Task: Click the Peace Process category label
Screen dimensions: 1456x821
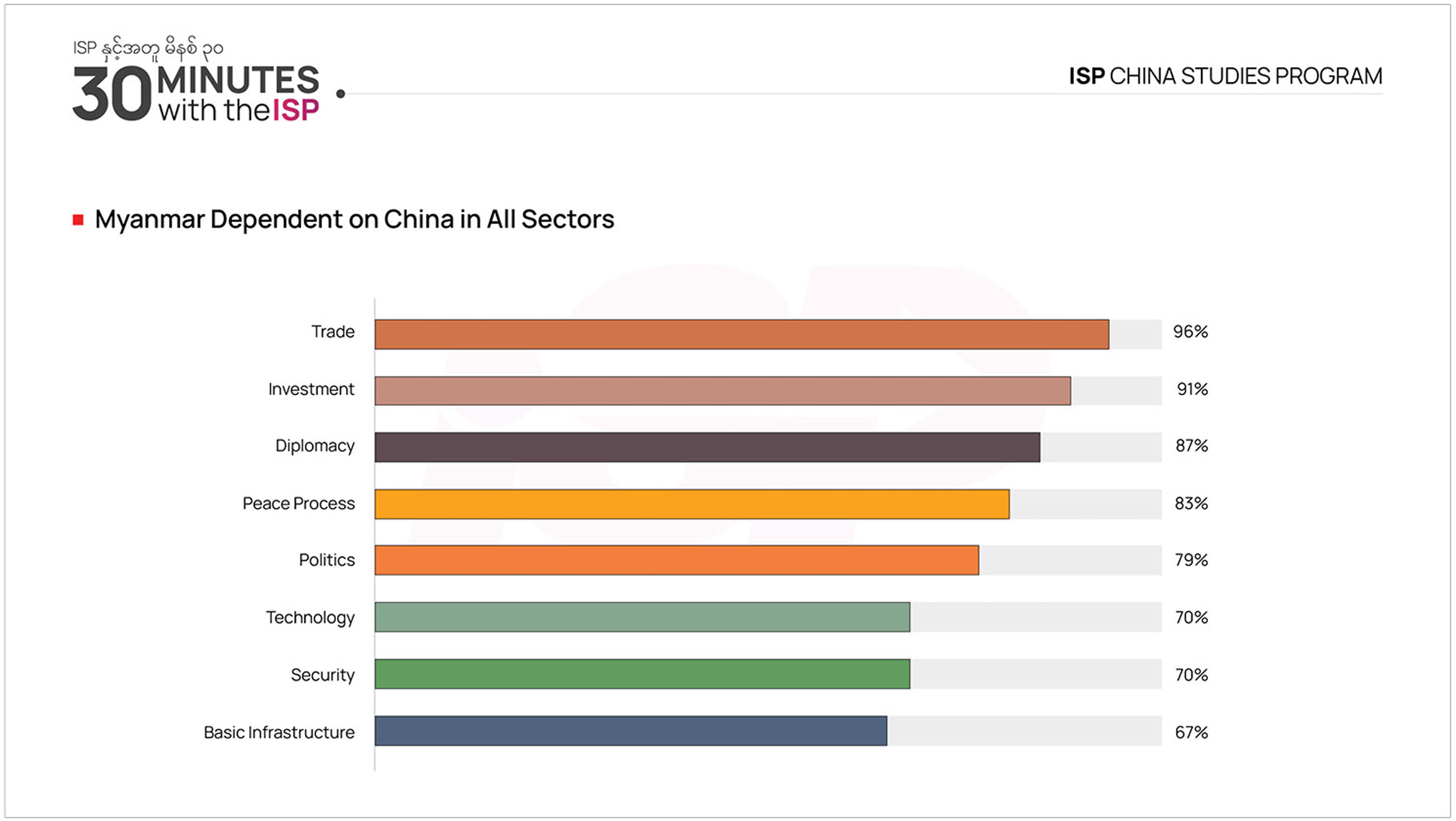Action: click(299, 504)
